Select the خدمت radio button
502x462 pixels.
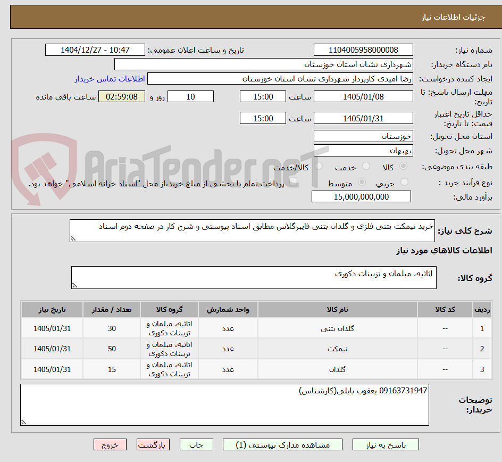(x=366, y=166)
